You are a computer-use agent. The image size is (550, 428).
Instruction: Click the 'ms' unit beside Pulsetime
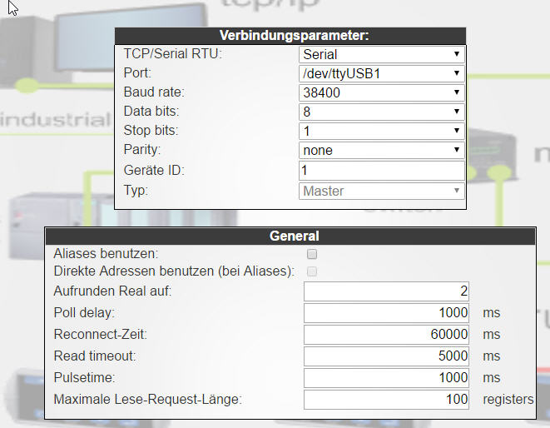pyautogui.click(x=492, y=378)
